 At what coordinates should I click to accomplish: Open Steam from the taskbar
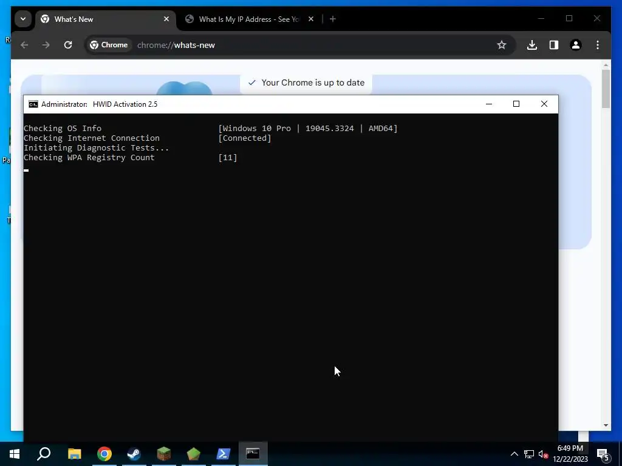134,454
